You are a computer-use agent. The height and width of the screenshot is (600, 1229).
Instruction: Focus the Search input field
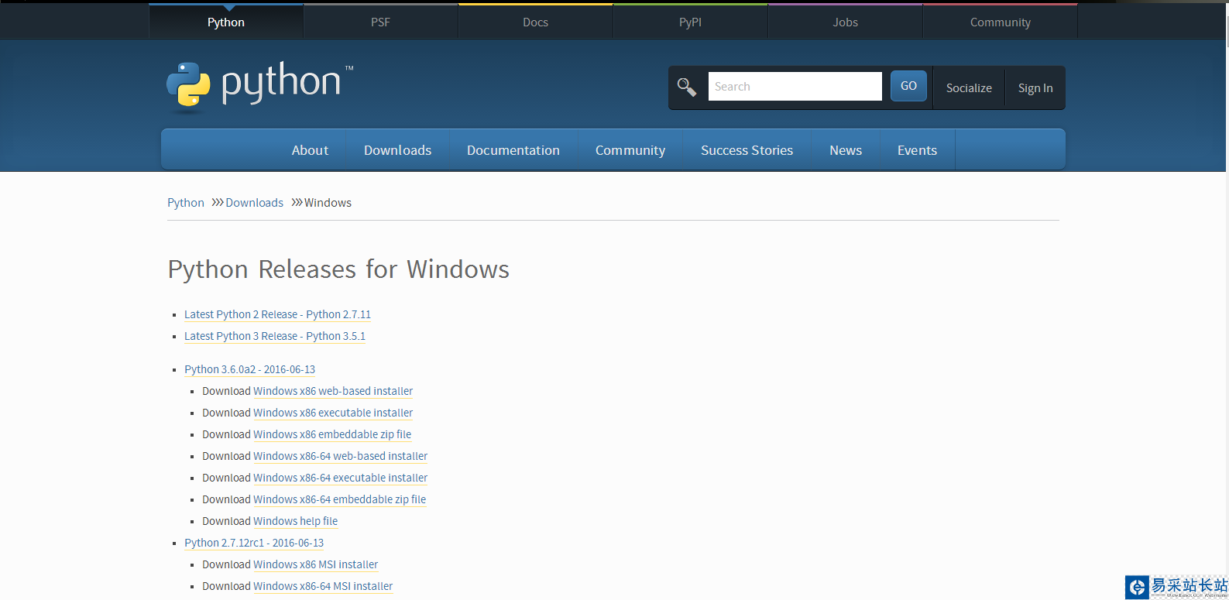[795, 86]
